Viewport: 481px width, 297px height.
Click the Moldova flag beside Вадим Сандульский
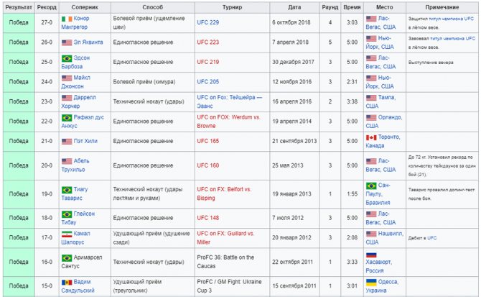67,282
